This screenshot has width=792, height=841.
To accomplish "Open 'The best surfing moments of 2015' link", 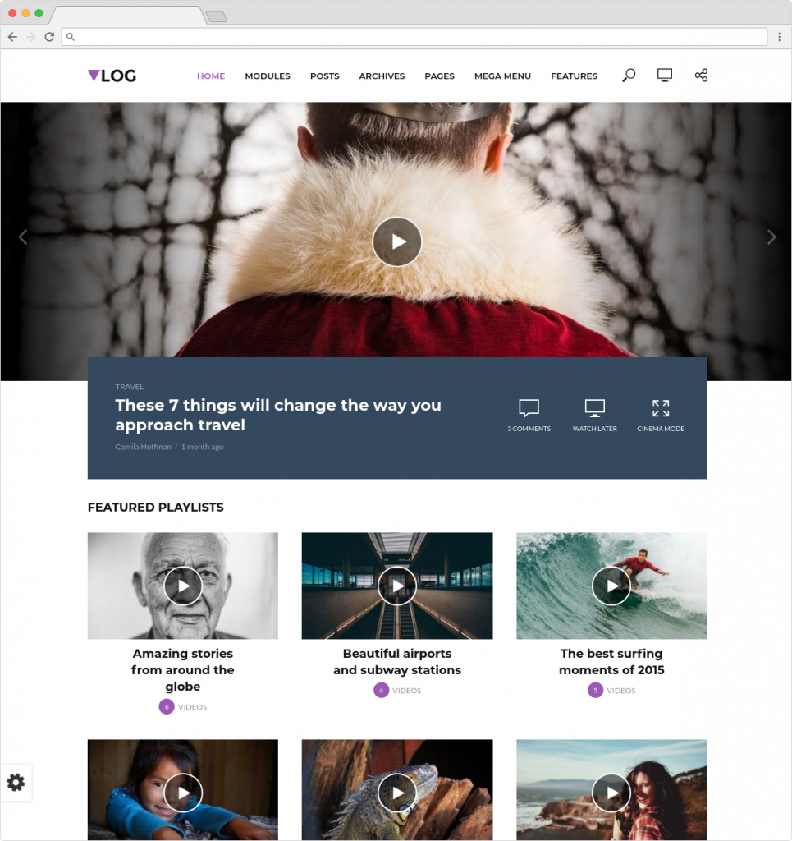I will [x=611, y=662].
